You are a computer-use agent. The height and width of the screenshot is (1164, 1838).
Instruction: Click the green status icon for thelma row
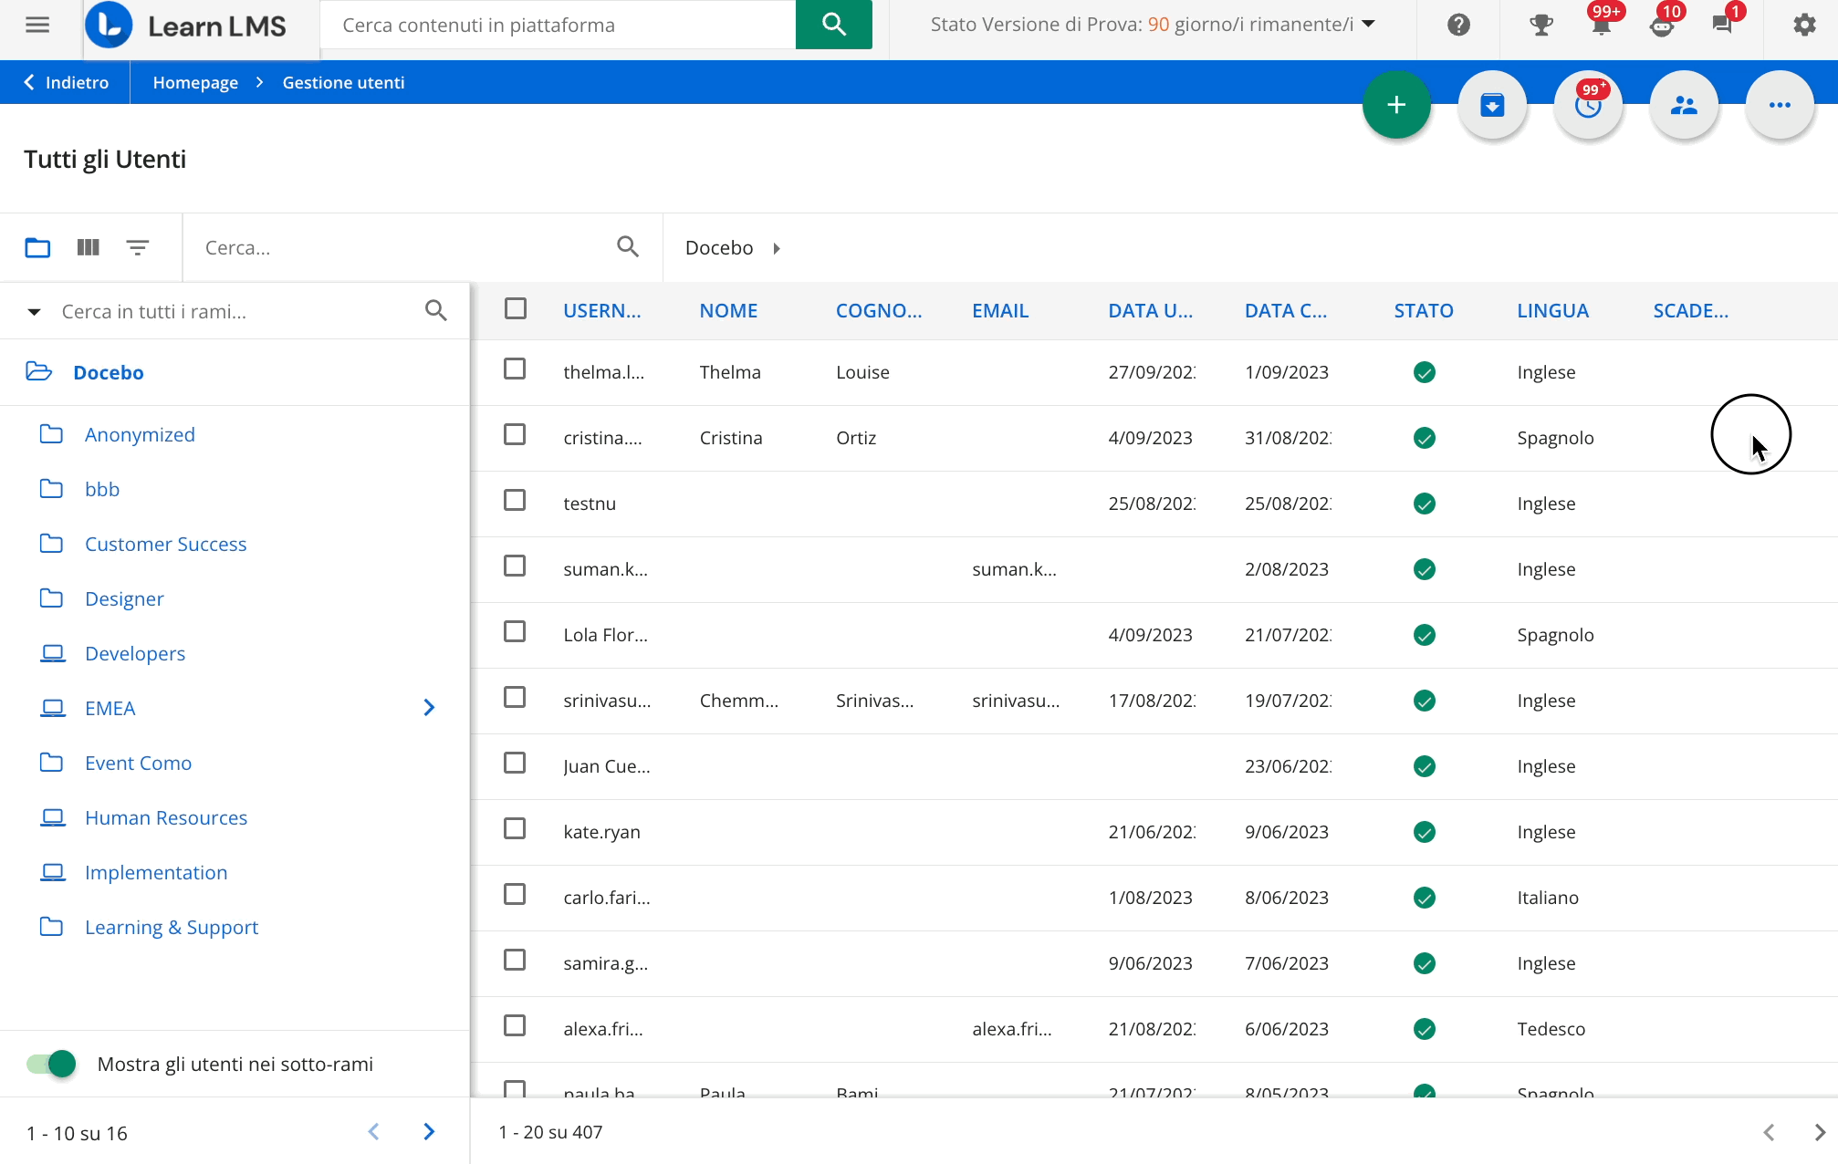1424,372
